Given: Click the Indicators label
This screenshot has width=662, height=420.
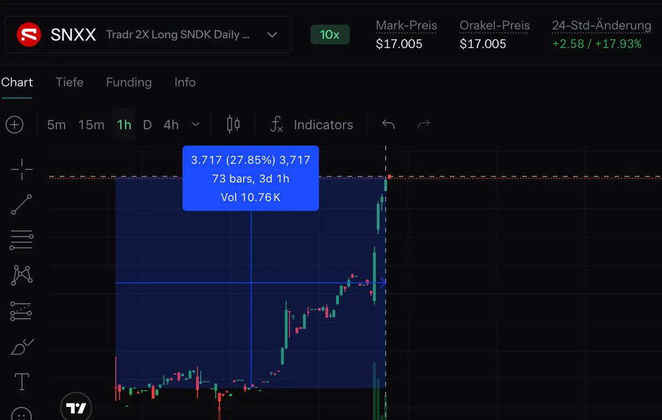Looking at the screenshot, I should pos(323,125).
